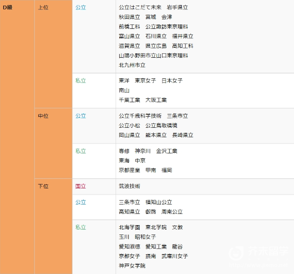294x274 pixels.
Task: Select the 甲南 entry
Action: 151,170
